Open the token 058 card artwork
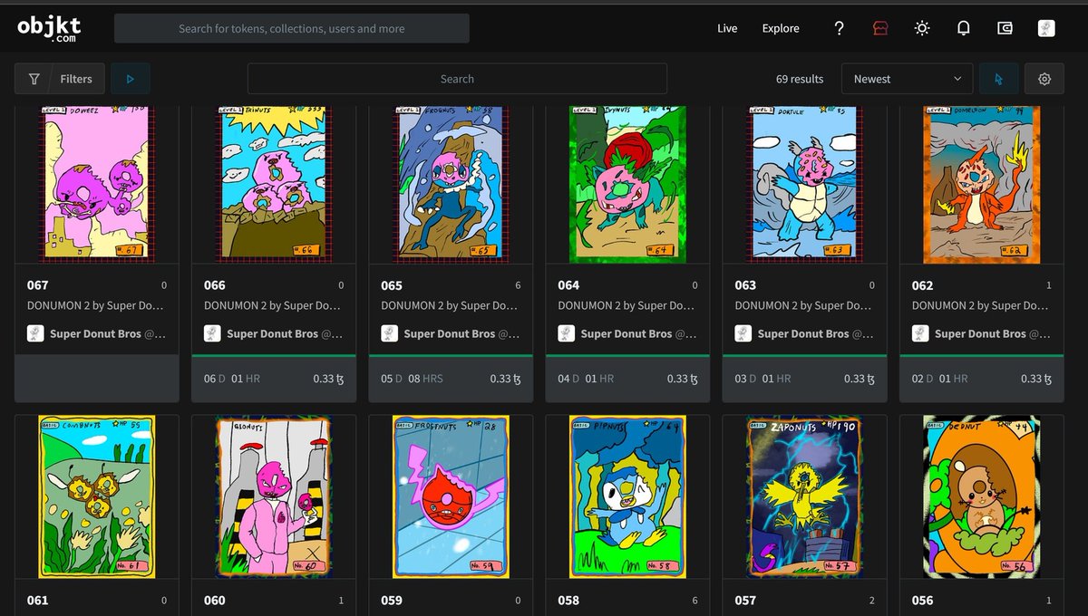1088x616 pixels. pyautogui.click(x=627, y=496)
